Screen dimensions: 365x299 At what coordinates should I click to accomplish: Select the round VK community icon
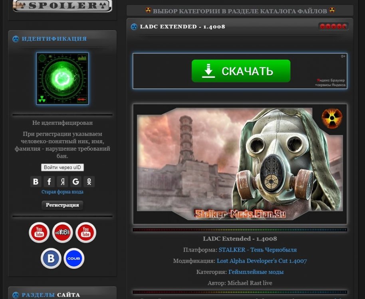click(x=50, y=258)
